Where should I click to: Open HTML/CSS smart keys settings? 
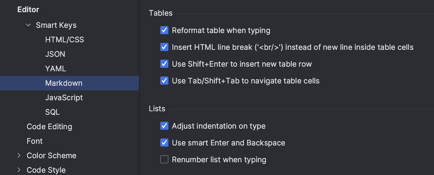point(64,40)
